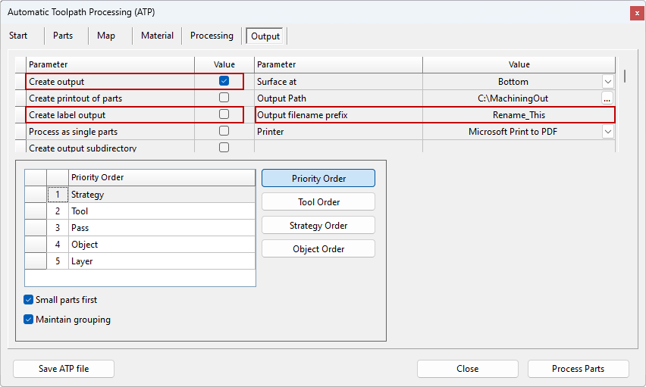The width and height of the screenshot is (646, 387).
Task: Open the Material tab
Action: 157,36
